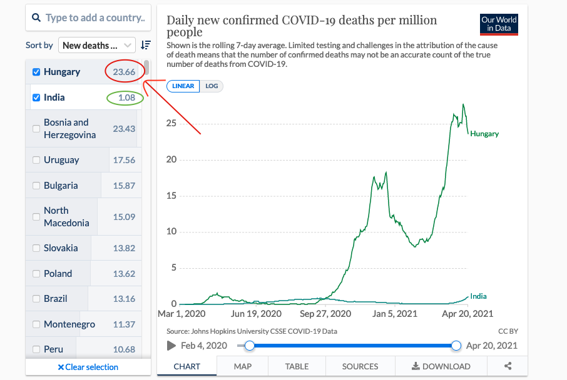Click the search magnifier icon

(x=36, y=17)
